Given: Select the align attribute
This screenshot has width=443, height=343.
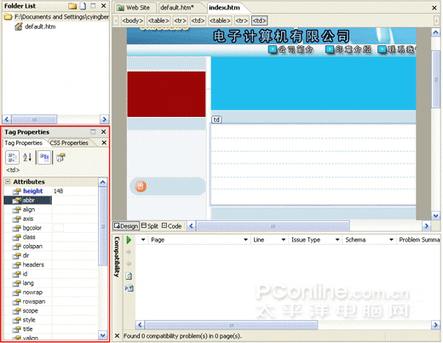Looking at the screenshot, I should coord(29,210).
